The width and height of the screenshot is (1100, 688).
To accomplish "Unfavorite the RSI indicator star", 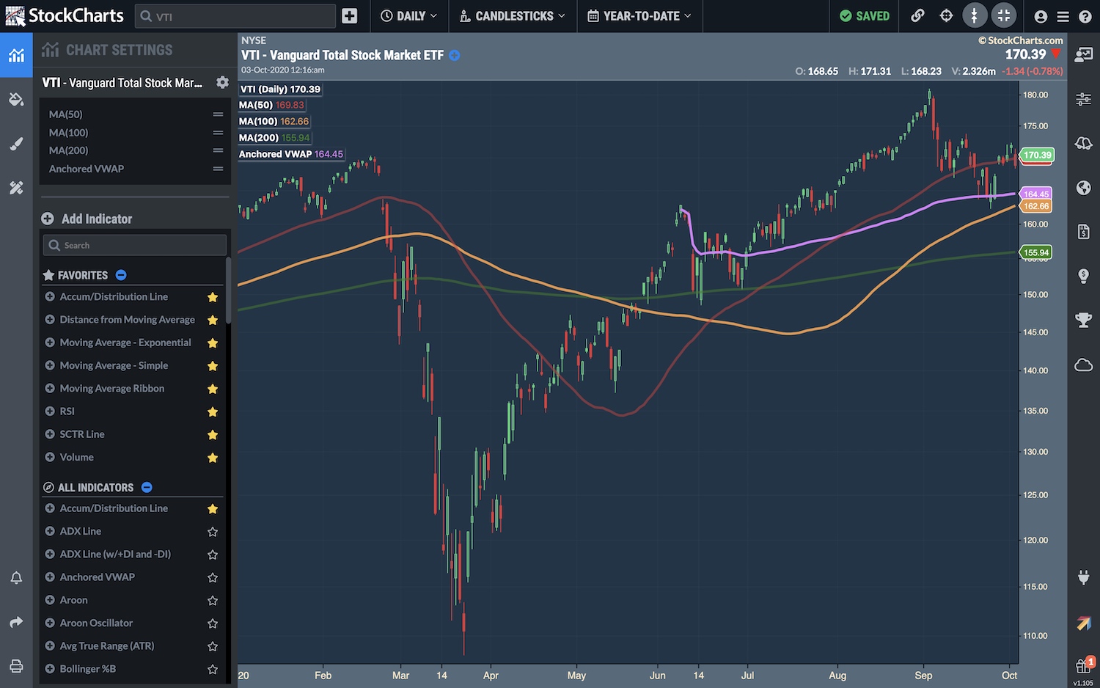I will pos(213,411).
